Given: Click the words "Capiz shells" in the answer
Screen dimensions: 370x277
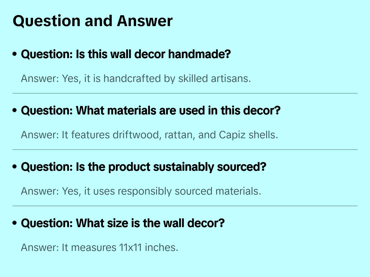Looking at the screenshot, I should tap(248, 135).
